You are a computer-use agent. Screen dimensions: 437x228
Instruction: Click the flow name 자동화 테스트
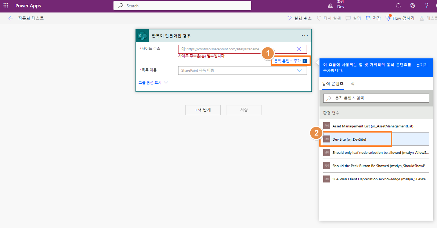31,18
